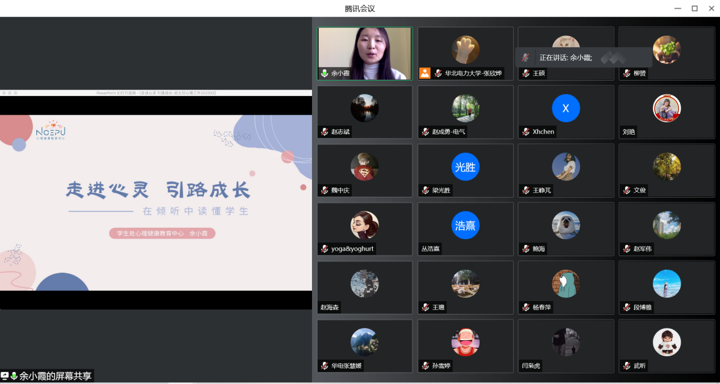
Task: Click muted mic icon for 赵志斌
Action: (324, 132)
